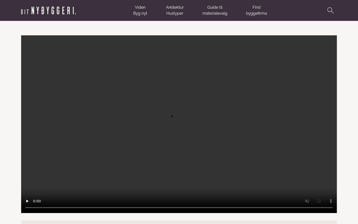Open the Find byggefirma menu
Viewport: 358px width, 224px height.
[x=256, y=10]
